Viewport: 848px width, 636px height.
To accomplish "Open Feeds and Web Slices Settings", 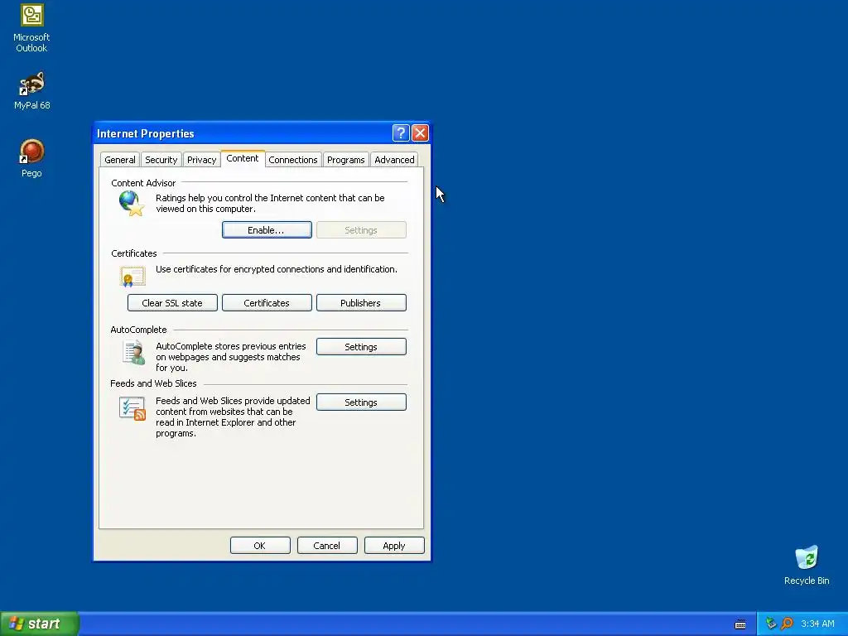I will coord(361,402).
